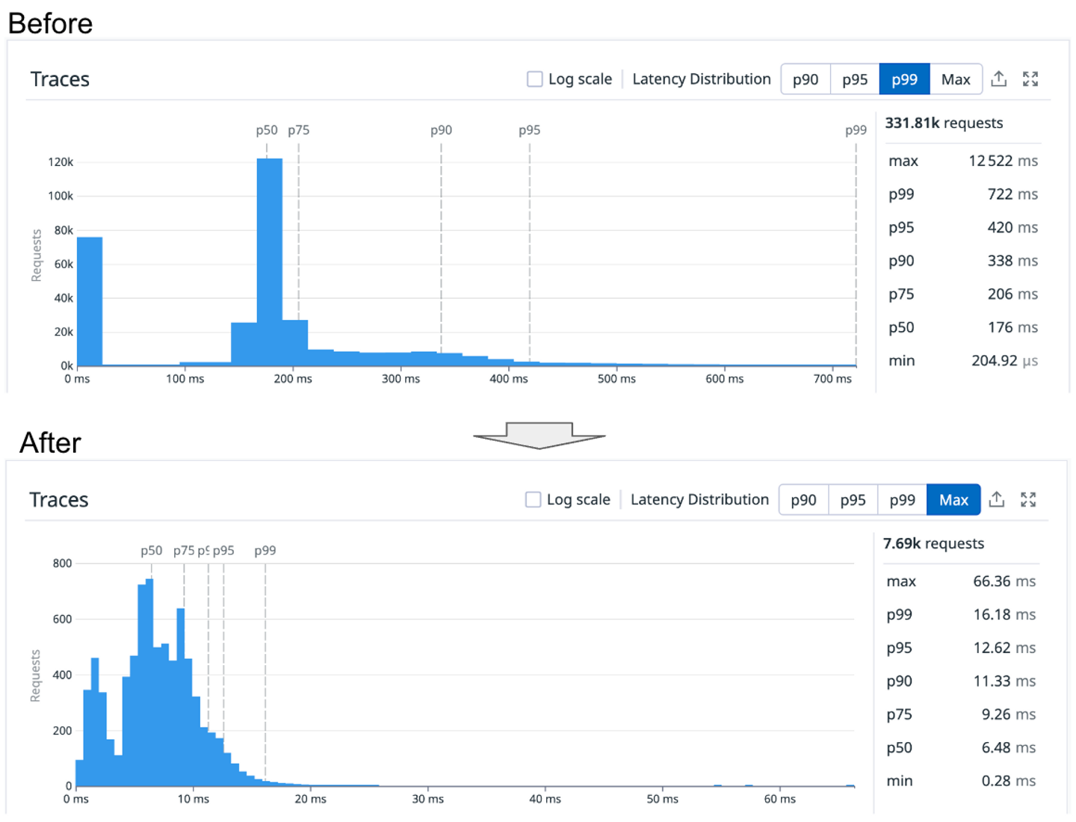Click the p50 marker in Before histogram
The width and height of the screenshot is (1076, 822).
pyautogui.click(x=267, y=130)
